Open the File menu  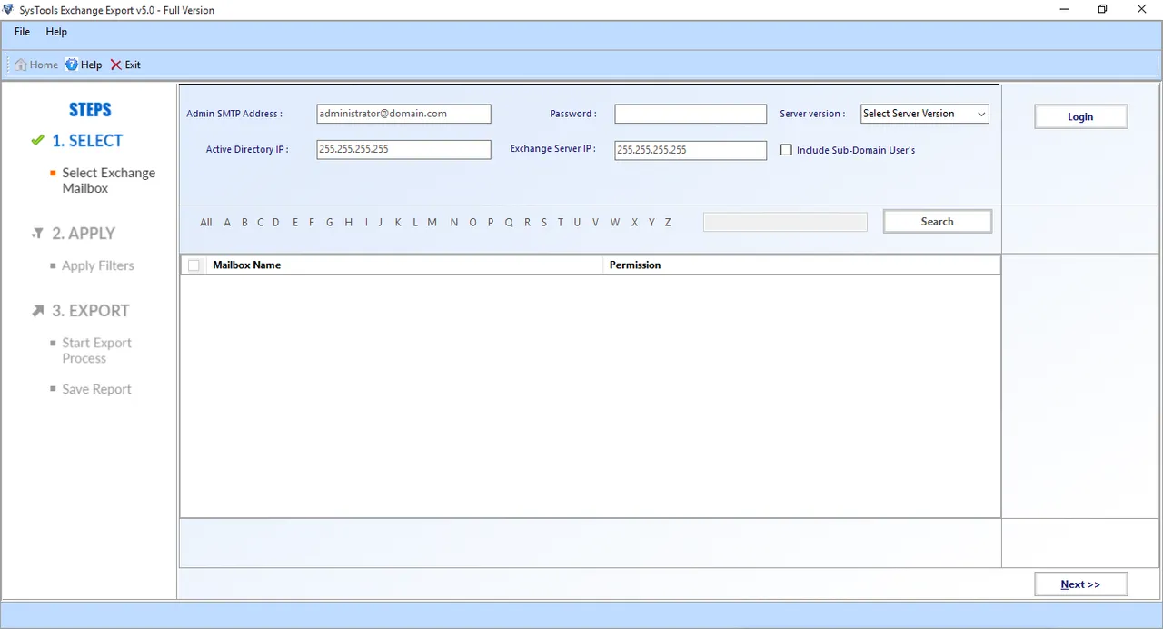(22, 32)
